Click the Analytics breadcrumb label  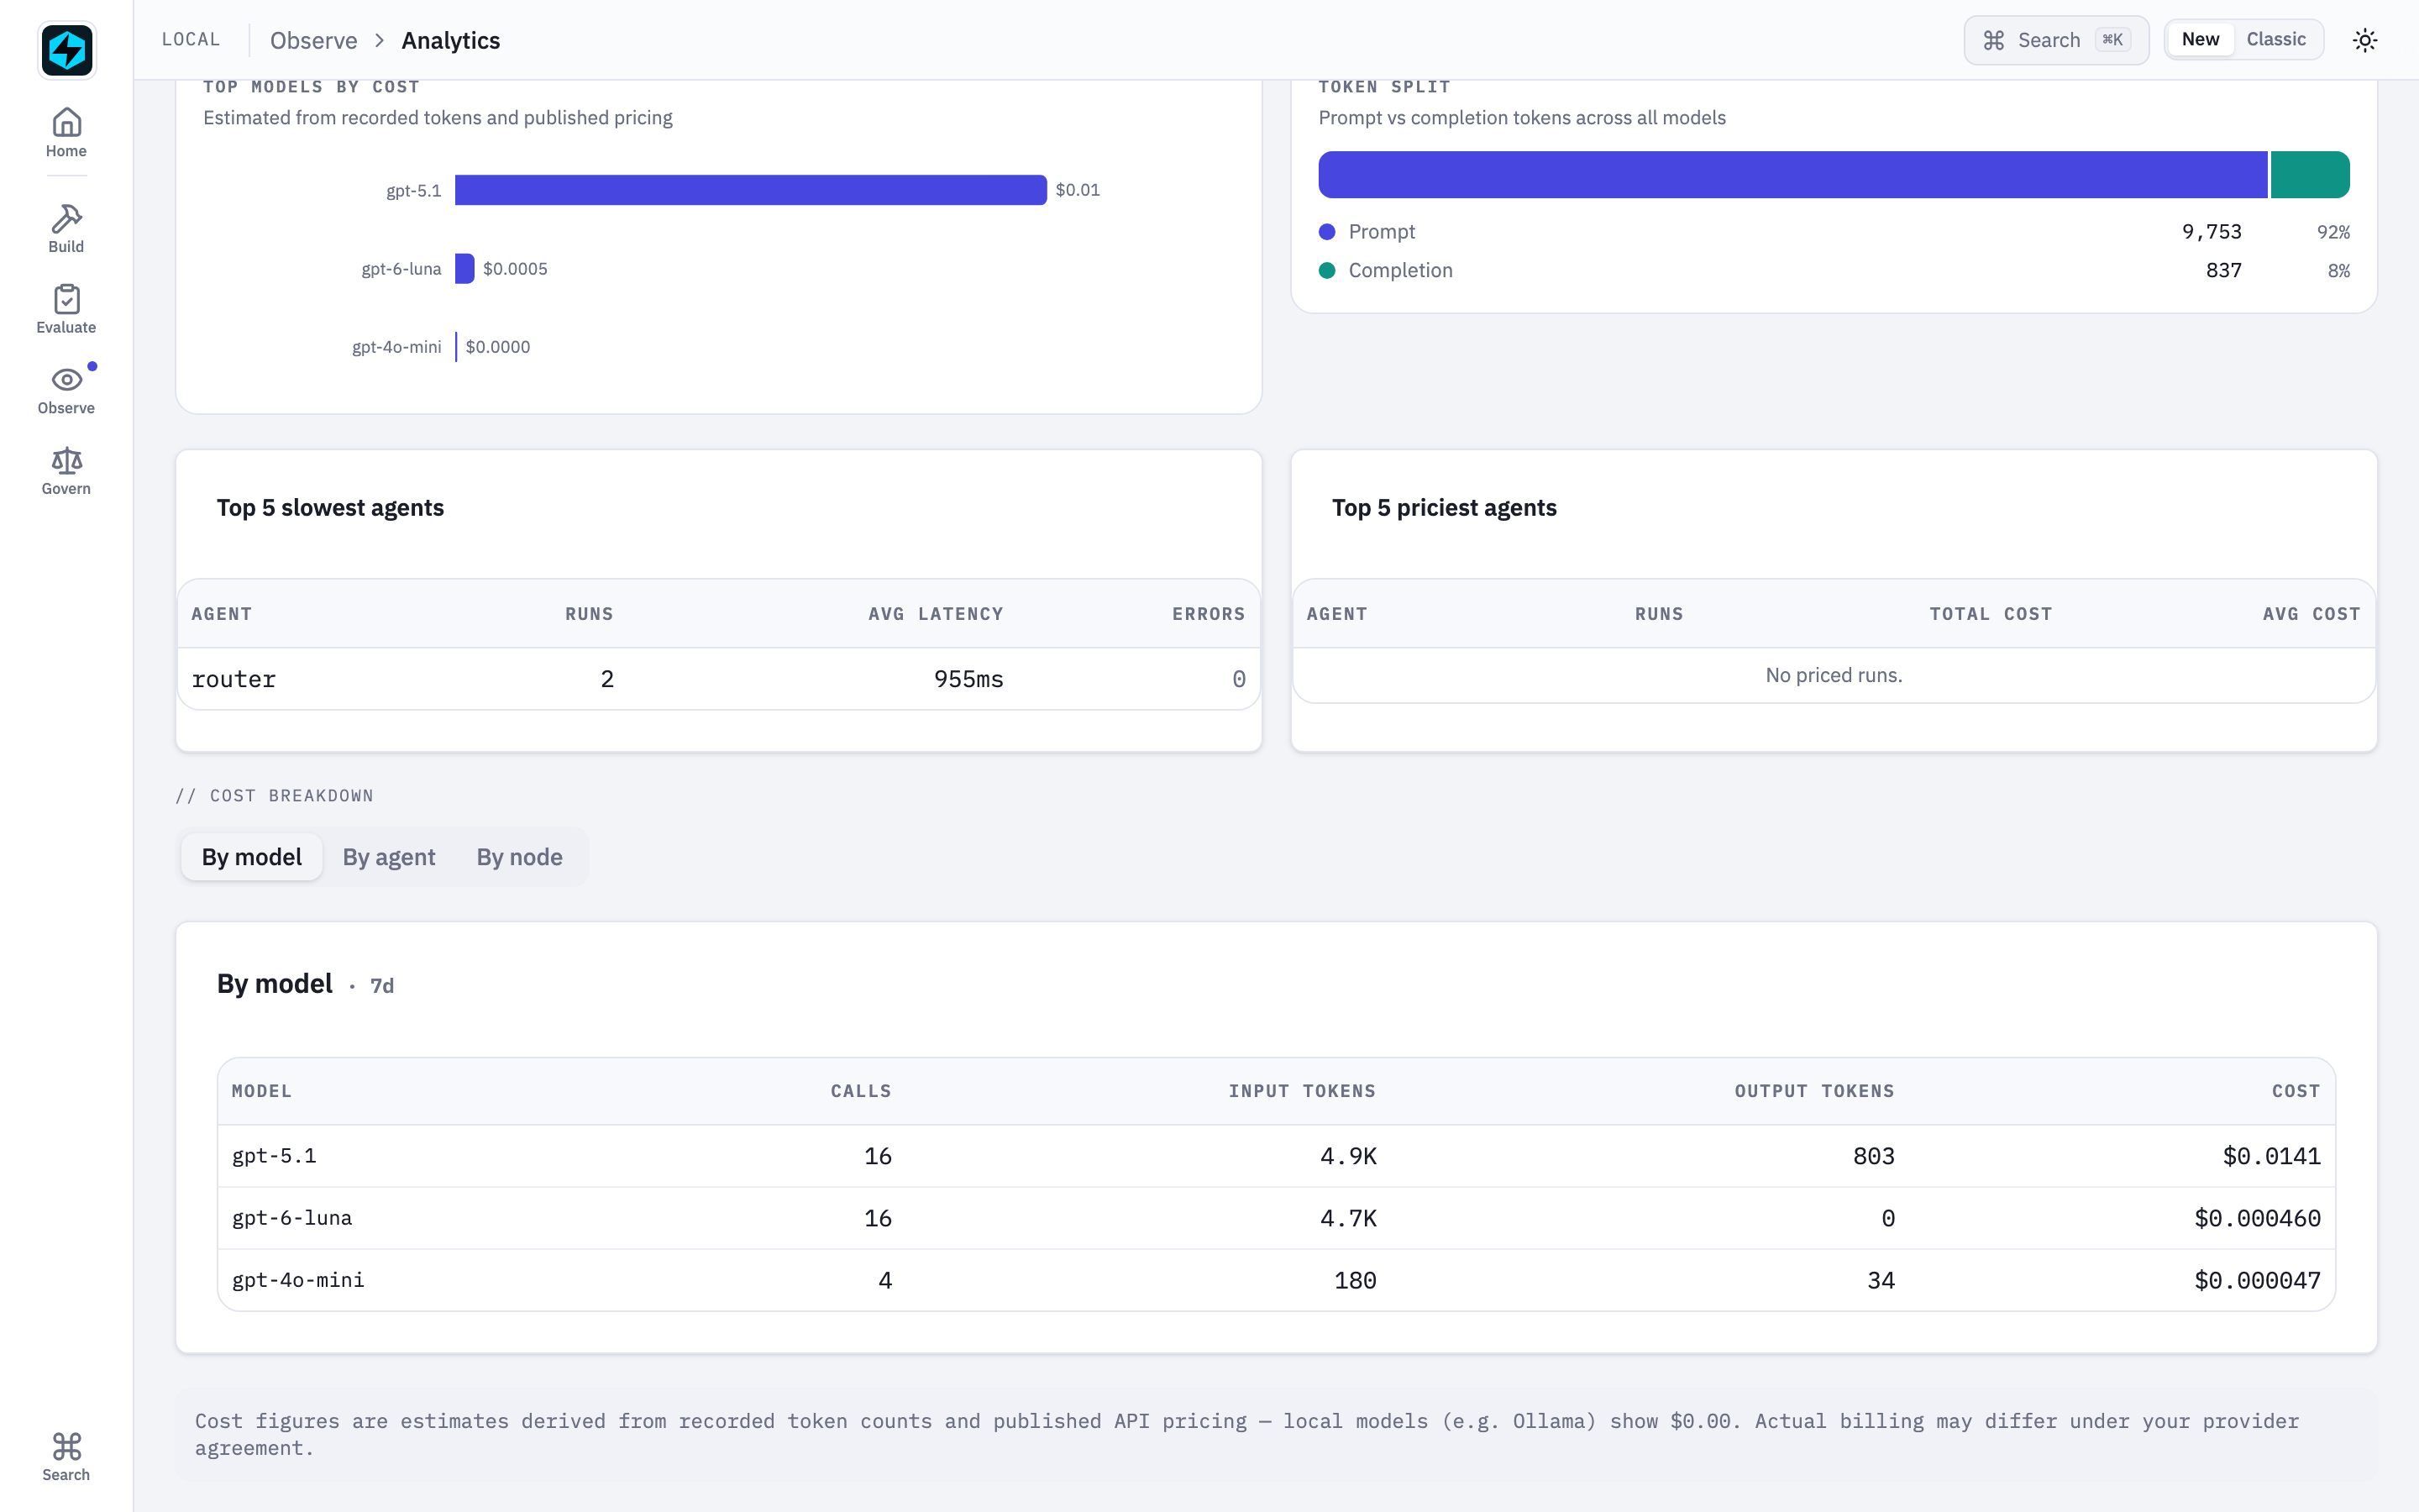coord(451,40)
